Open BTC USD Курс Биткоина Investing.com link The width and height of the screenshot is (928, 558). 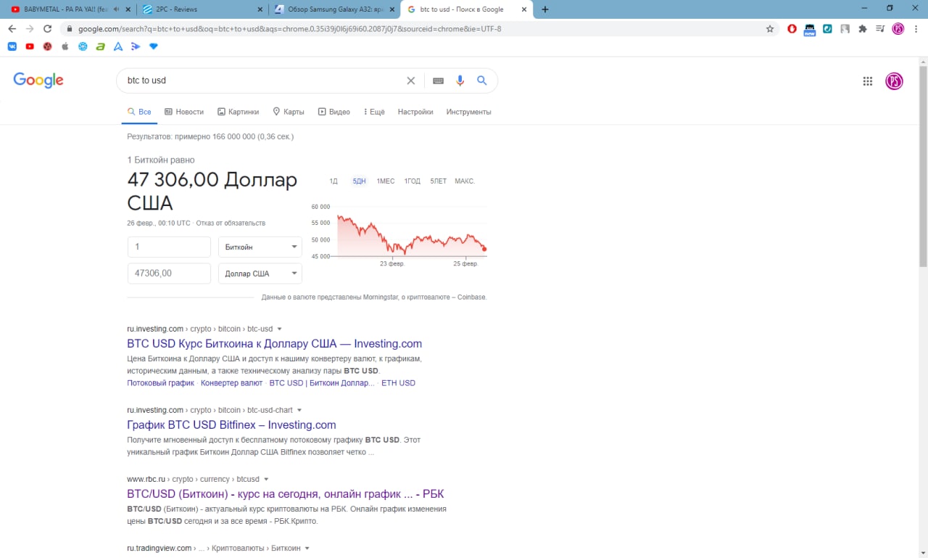pyautogui.click(x=274, y=344)
